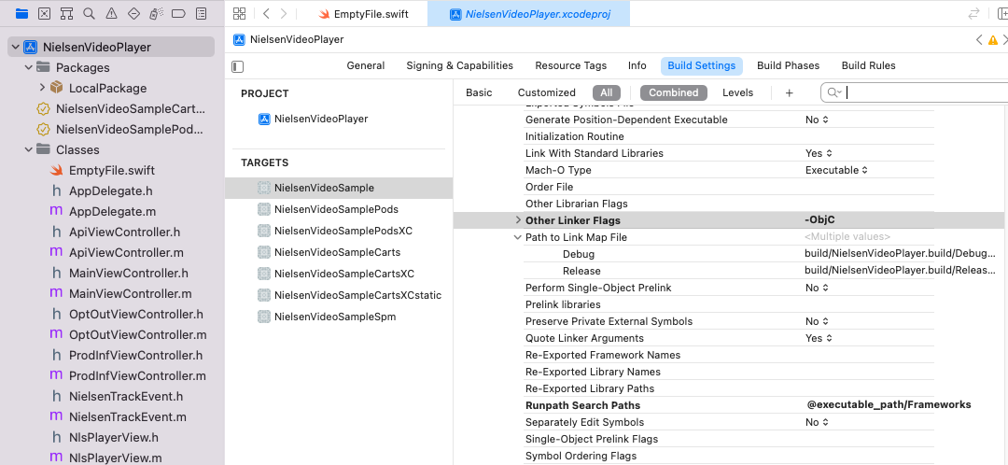Click the Debug link map path value

point(900,254)
